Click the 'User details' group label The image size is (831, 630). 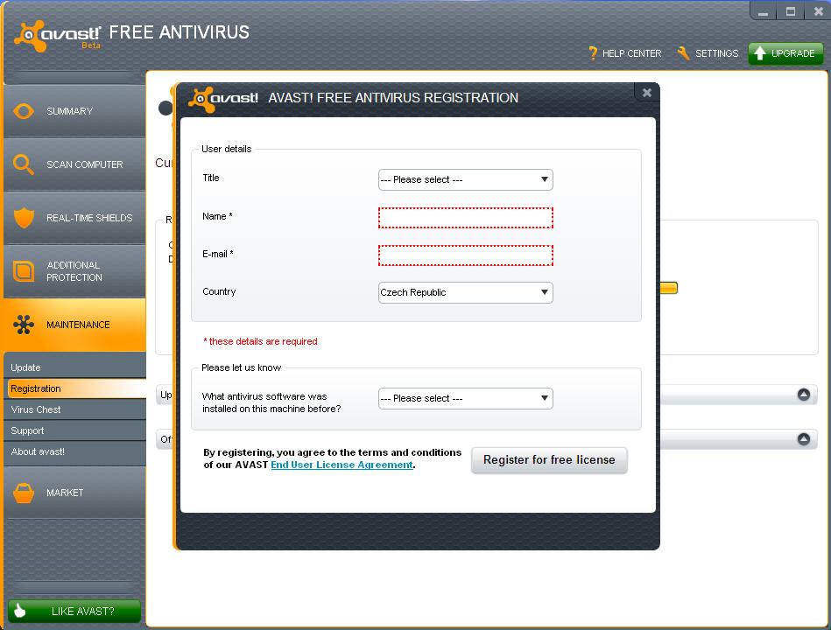point(226,149)
